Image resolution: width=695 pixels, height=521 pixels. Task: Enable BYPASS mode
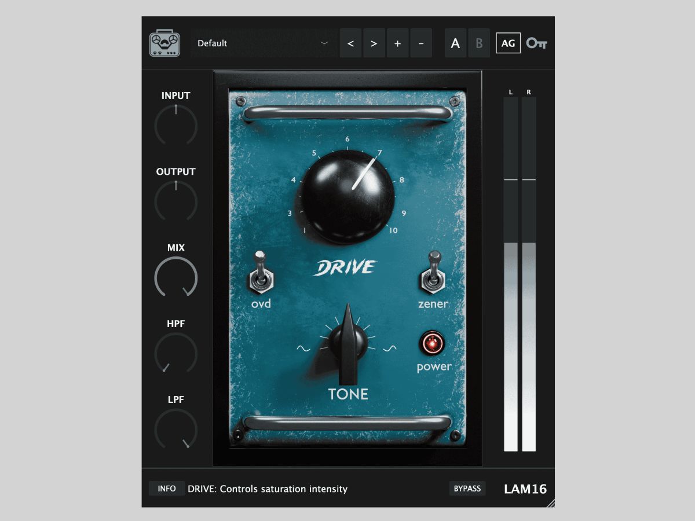[468, 489]
